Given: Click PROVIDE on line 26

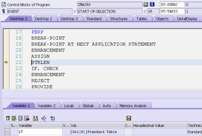Looking at the screenshot, I should click(x=42, y=87).
